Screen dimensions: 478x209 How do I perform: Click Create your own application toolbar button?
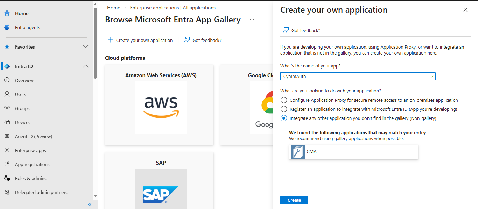tap(140, 40)
